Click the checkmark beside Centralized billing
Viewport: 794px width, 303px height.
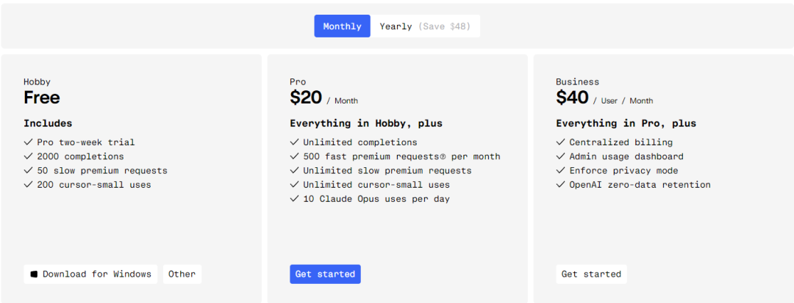pos(560,142)
